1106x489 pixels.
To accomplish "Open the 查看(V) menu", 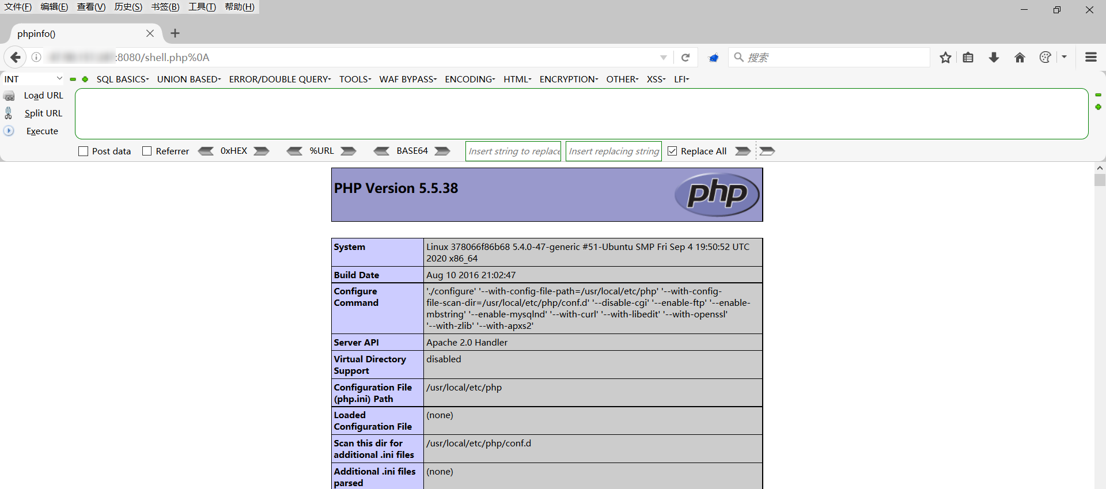I will [x=91, y=7].
